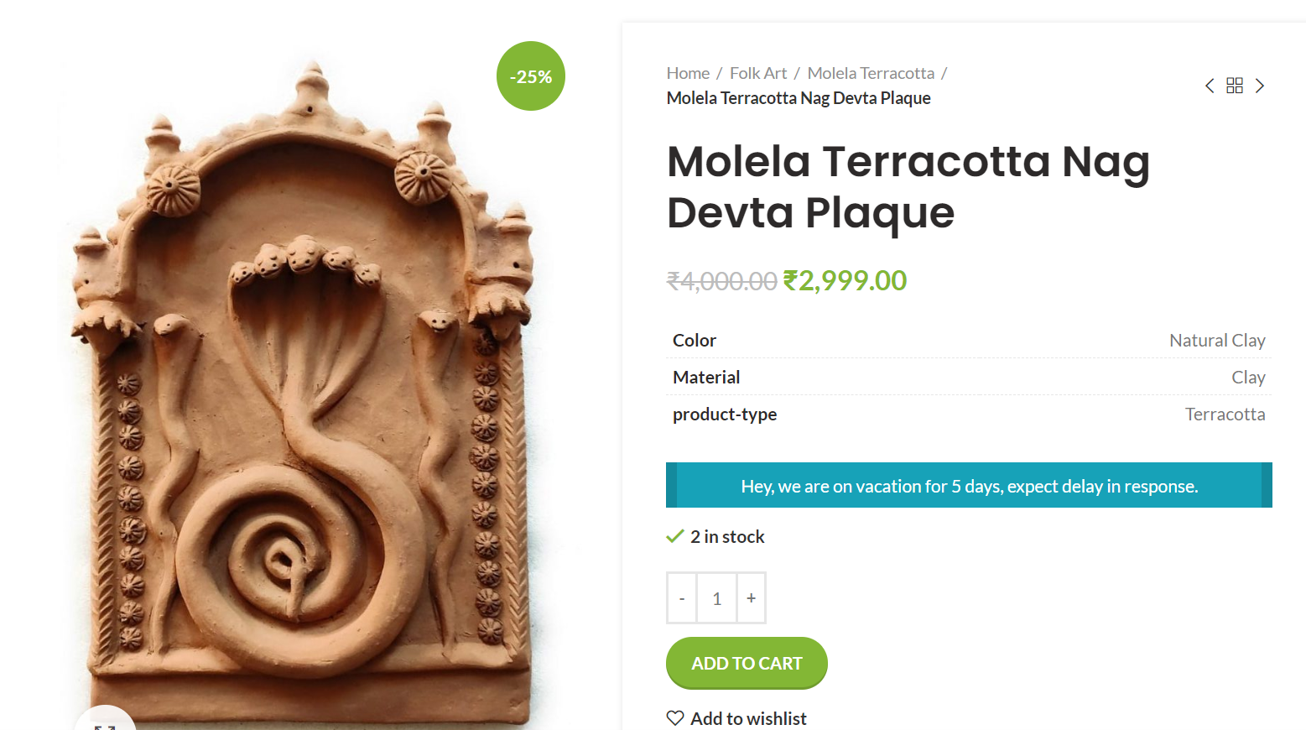Select the Terracotta product-type value

pyautogui.click(x=1225, y=414)
